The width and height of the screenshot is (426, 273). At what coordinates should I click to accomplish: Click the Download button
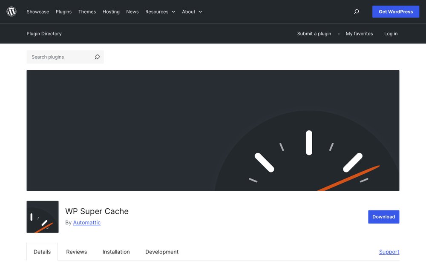tap(384, 217)
